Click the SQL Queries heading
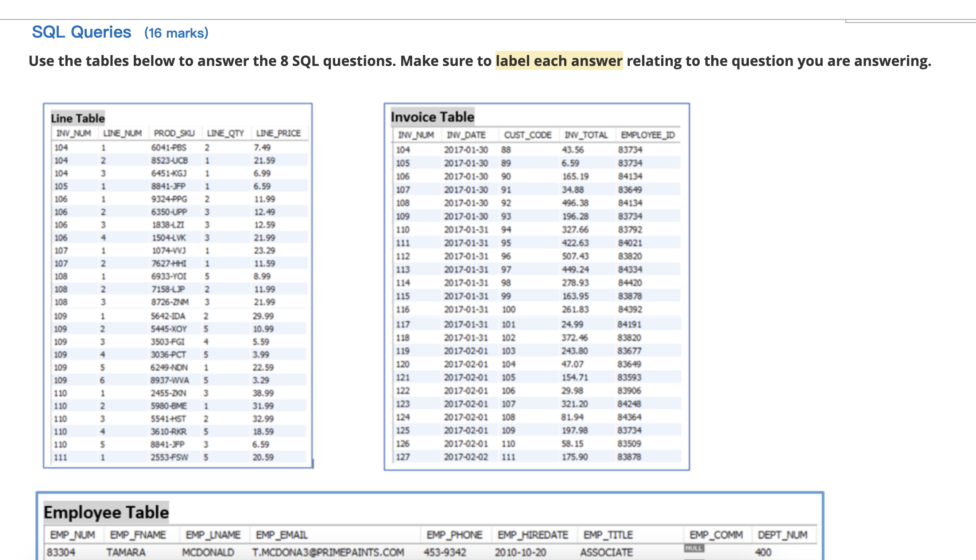This screenshot has width=976, height=560. [x=81, y=32]
